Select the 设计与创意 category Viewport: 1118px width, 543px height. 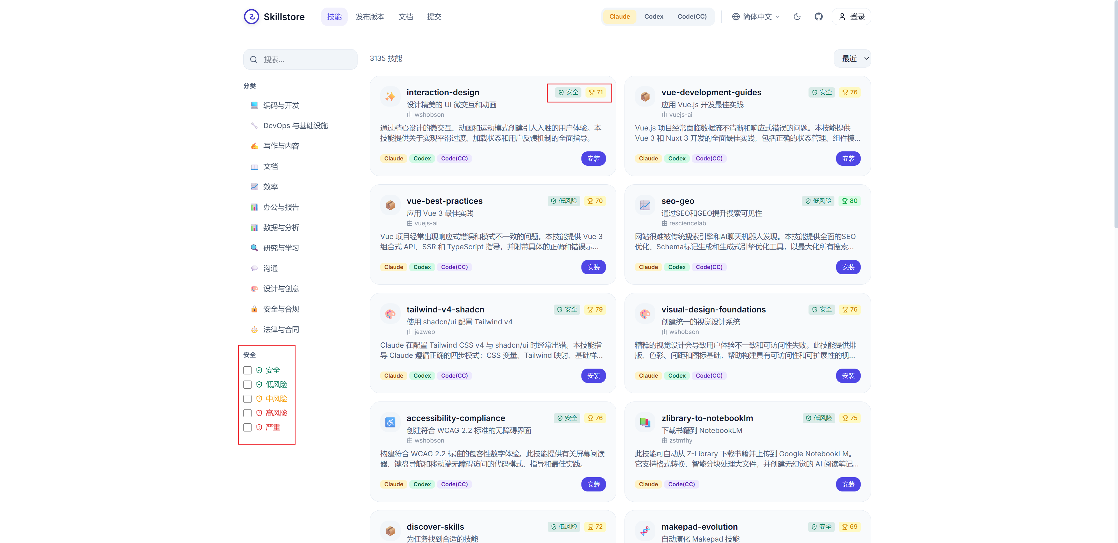(300, 289)
